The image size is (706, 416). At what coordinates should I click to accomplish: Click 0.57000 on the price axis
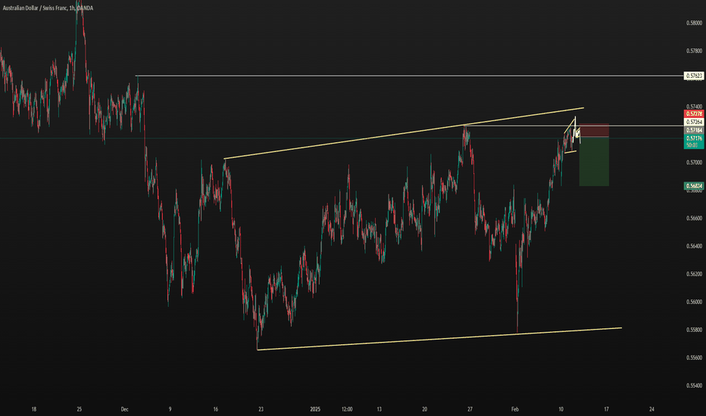(x=694, y=163)
